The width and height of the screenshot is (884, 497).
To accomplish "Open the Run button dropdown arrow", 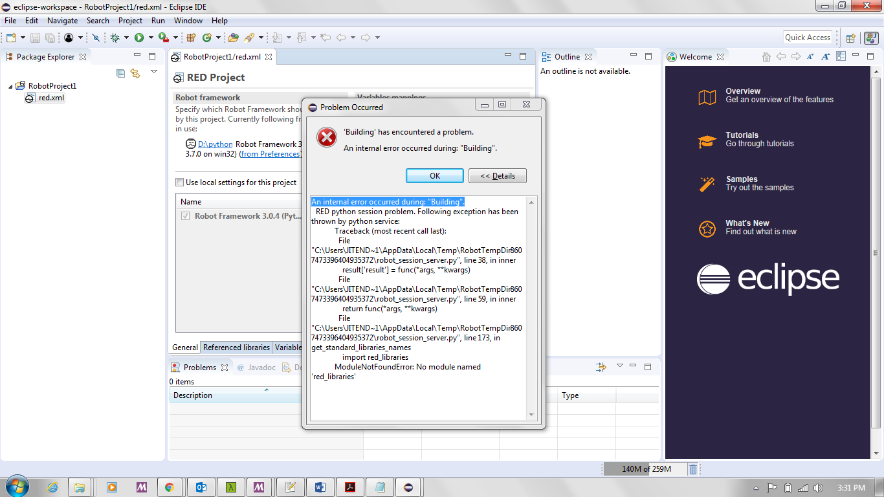I will [x=151, y=37].
